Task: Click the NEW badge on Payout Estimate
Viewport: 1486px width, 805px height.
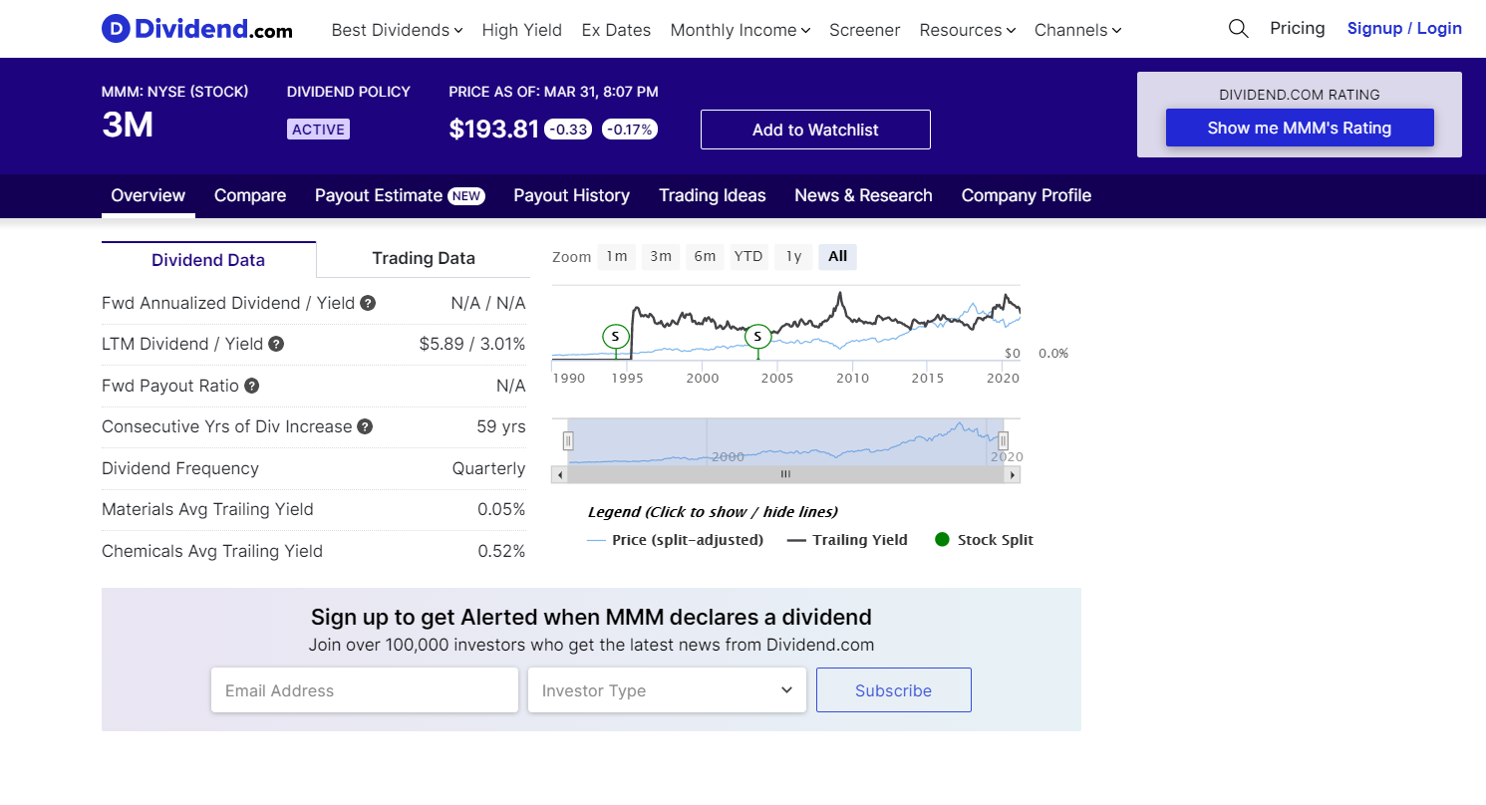Action: [466, 196]
